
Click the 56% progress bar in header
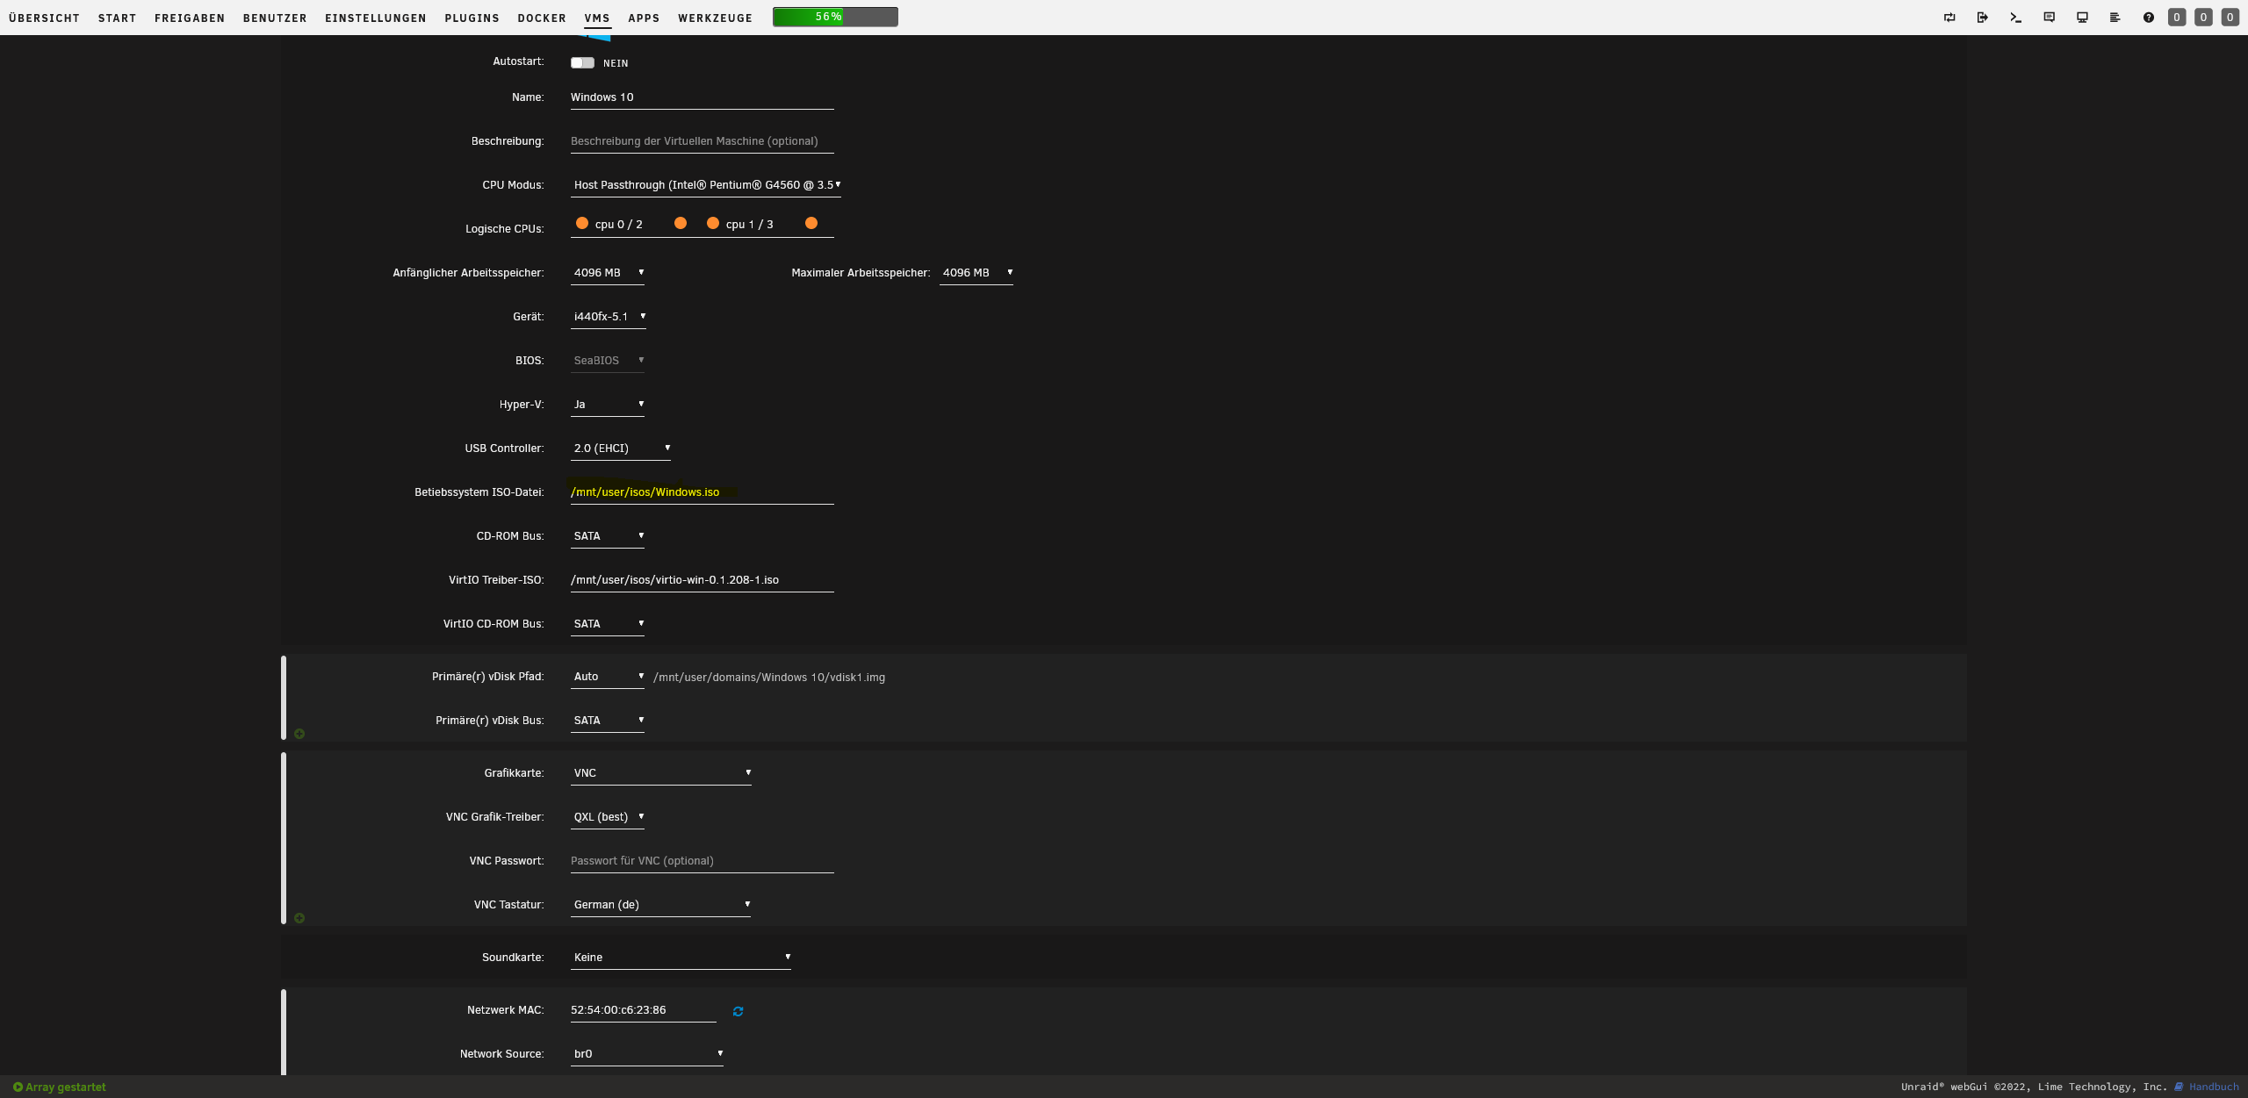tap(835, 17)
